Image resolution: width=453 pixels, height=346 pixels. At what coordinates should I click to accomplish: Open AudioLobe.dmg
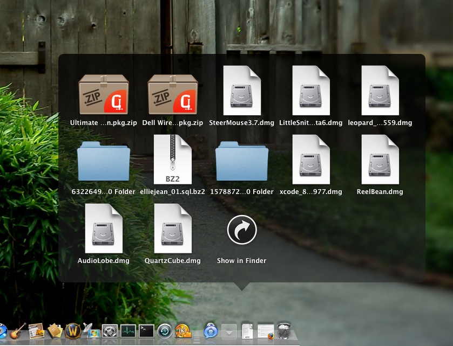click(x=104, y=228)
